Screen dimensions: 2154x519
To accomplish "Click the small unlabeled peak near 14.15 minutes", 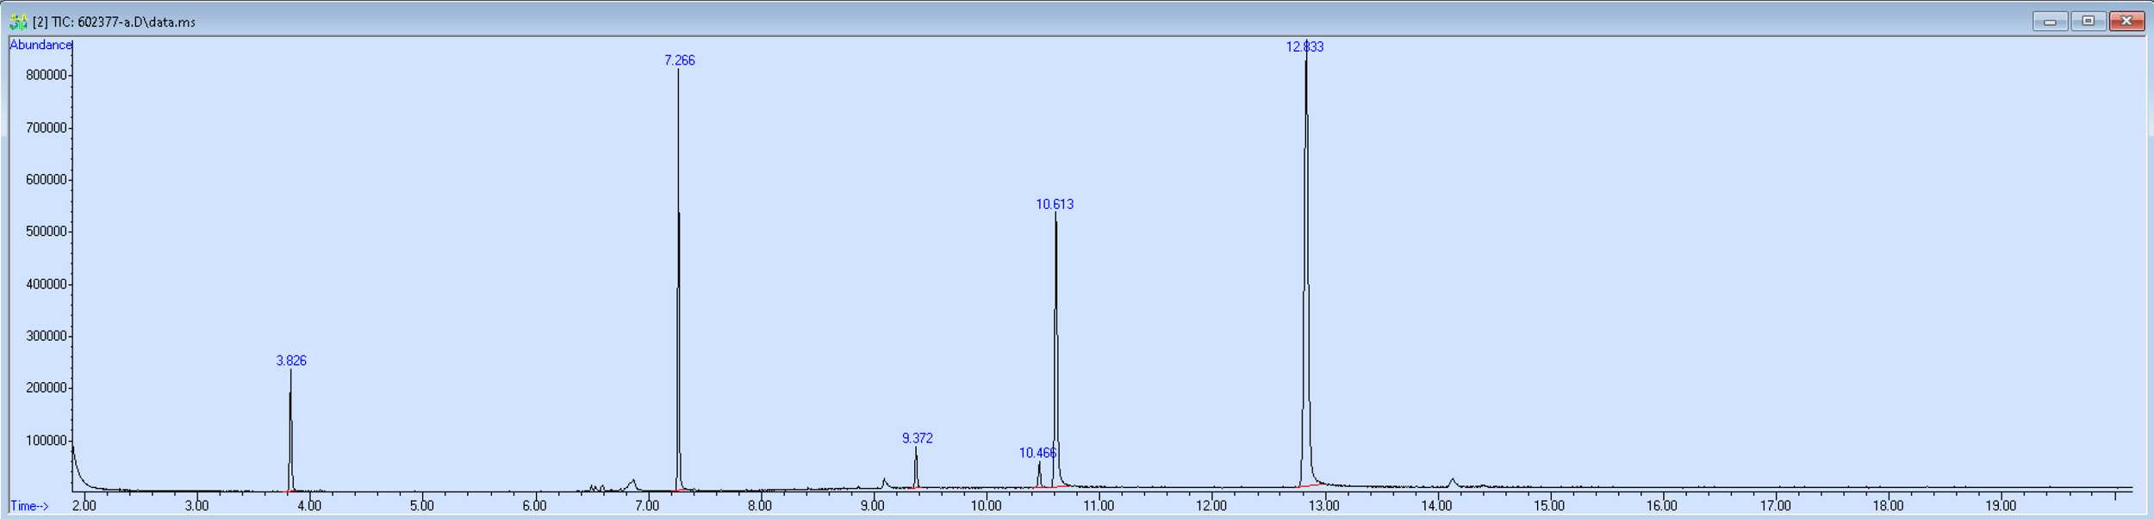I will 1453,483.
